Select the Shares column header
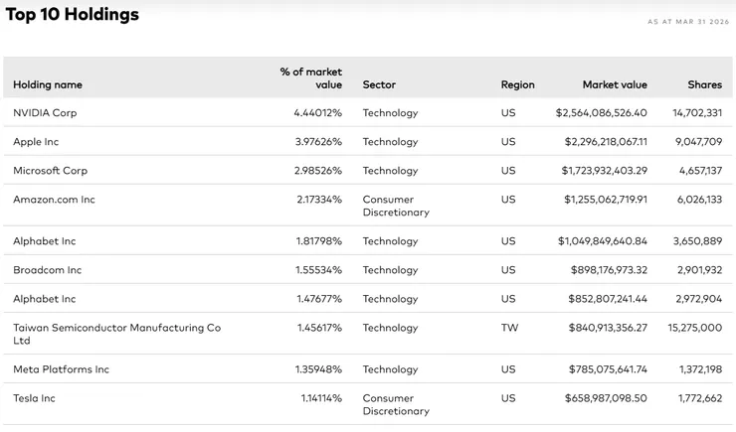Viewport: 736px width, 432px height. coord(704,84)
